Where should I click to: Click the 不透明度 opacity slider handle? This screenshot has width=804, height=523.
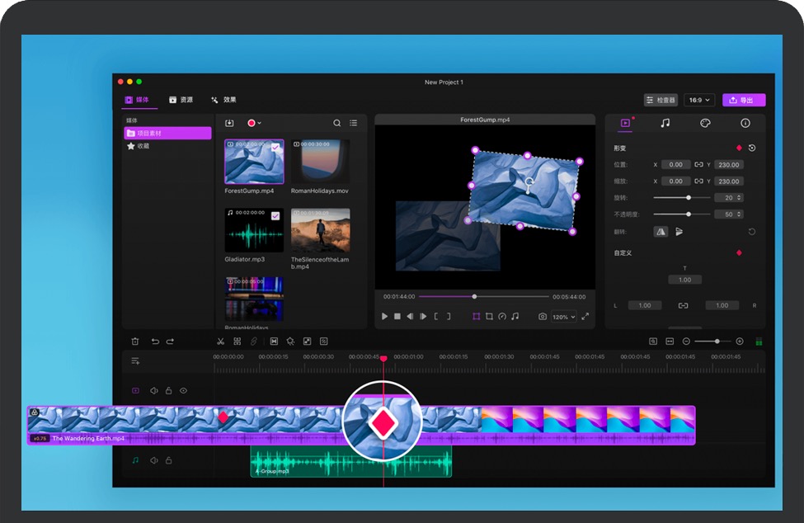[x=689, y=214]
